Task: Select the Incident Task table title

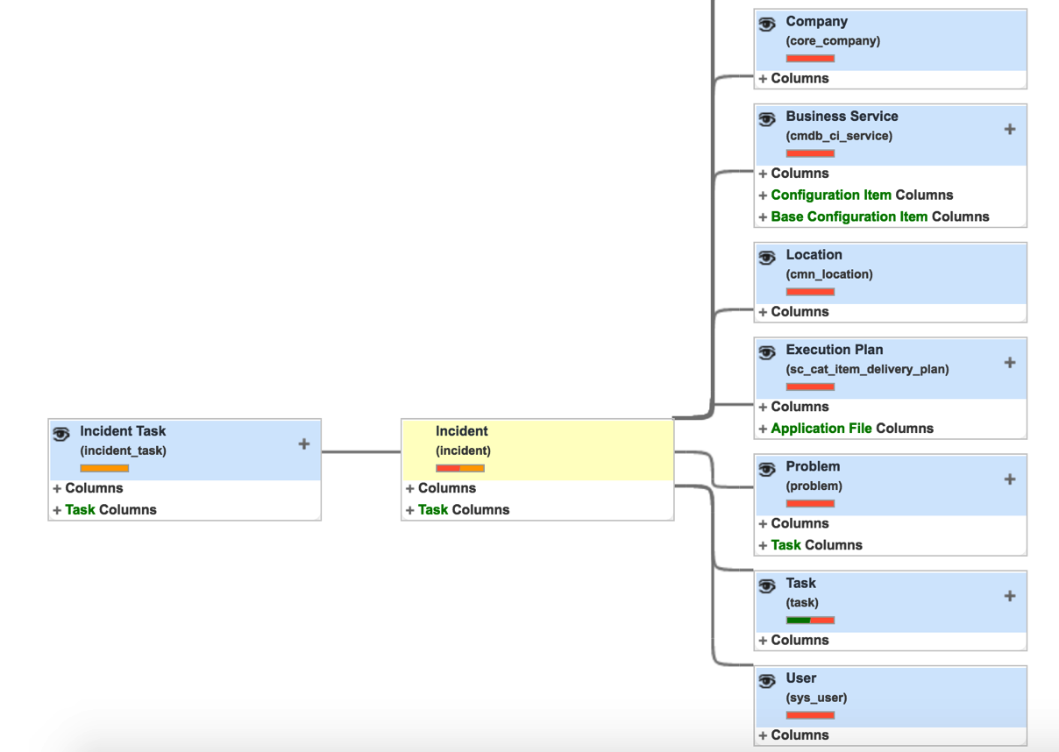Action: (x=123, y=431)
